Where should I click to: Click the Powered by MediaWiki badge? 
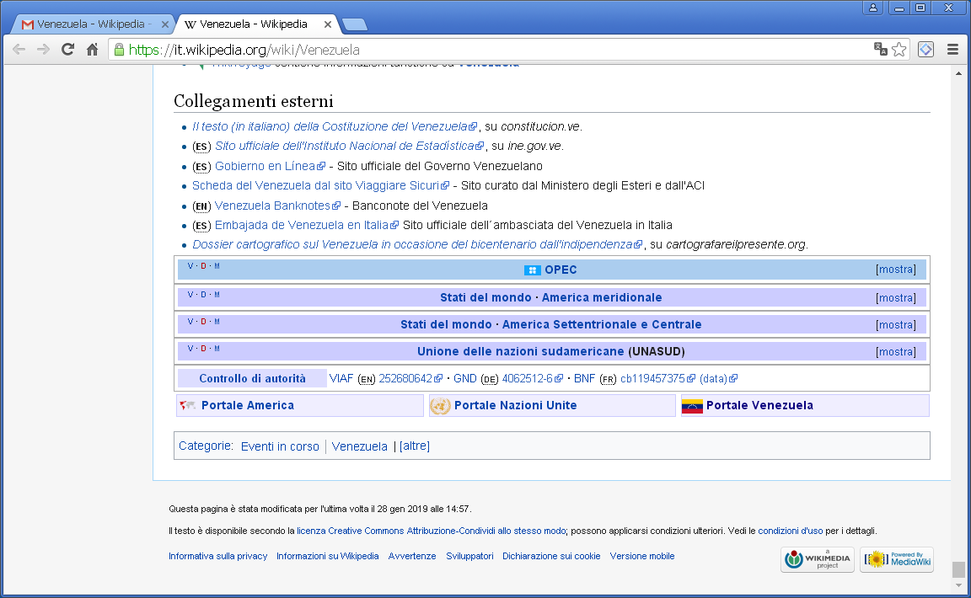[896, 559]
